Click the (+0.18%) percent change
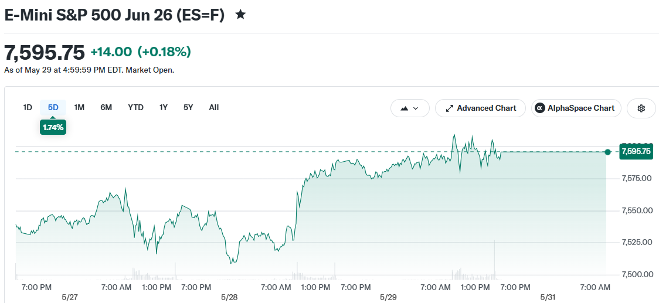659x303 pixels. 164,52
